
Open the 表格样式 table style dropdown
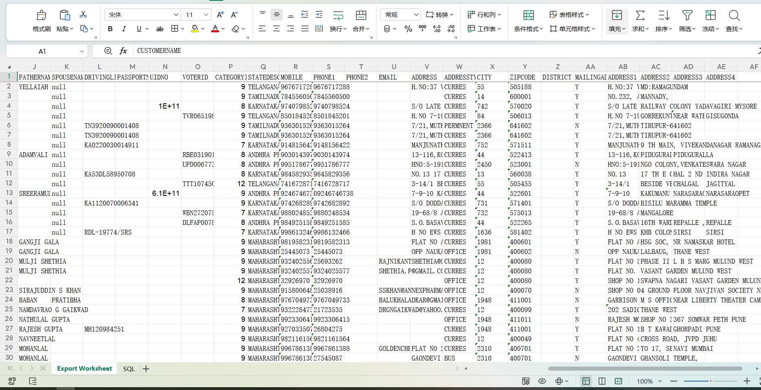(x=570, y=15)
